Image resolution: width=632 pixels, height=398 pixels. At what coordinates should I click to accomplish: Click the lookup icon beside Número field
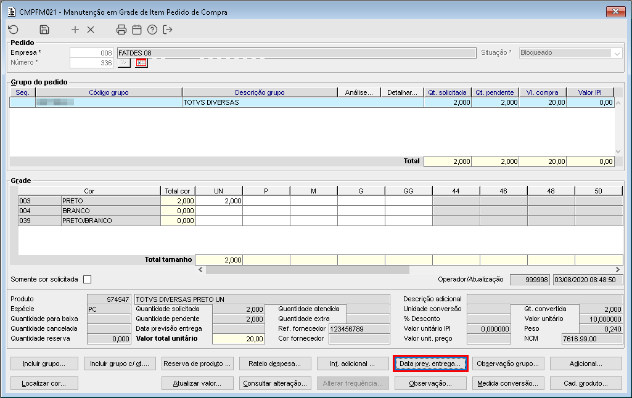click(124, 63)
